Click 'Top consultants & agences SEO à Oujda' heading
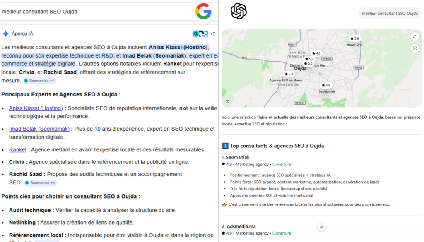Image resolution: width=424 pixels, height=242 pixels. coord(277,146)
